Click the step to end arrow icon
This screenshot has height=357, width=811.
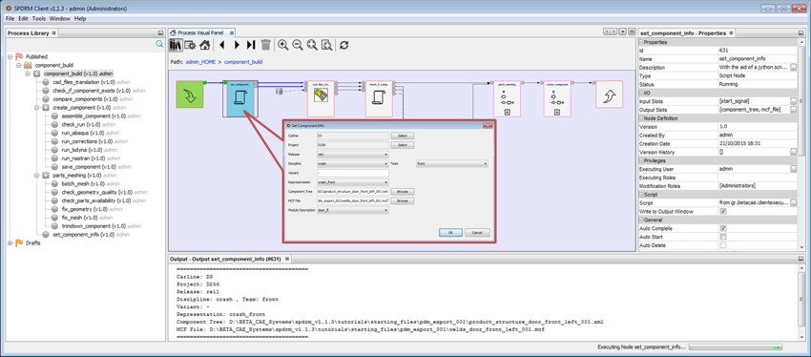[251, 45]
